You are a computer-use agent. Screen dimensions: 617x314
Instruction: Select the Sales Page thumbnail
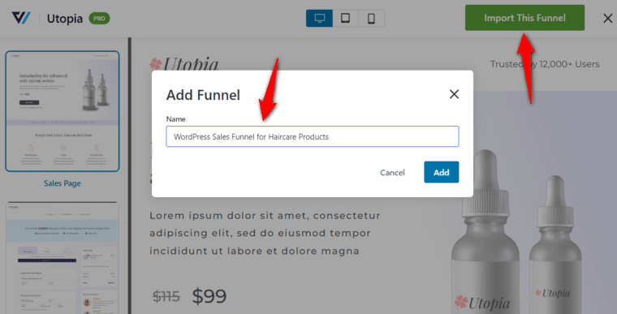pyautogui.click(x=63, y=111)
